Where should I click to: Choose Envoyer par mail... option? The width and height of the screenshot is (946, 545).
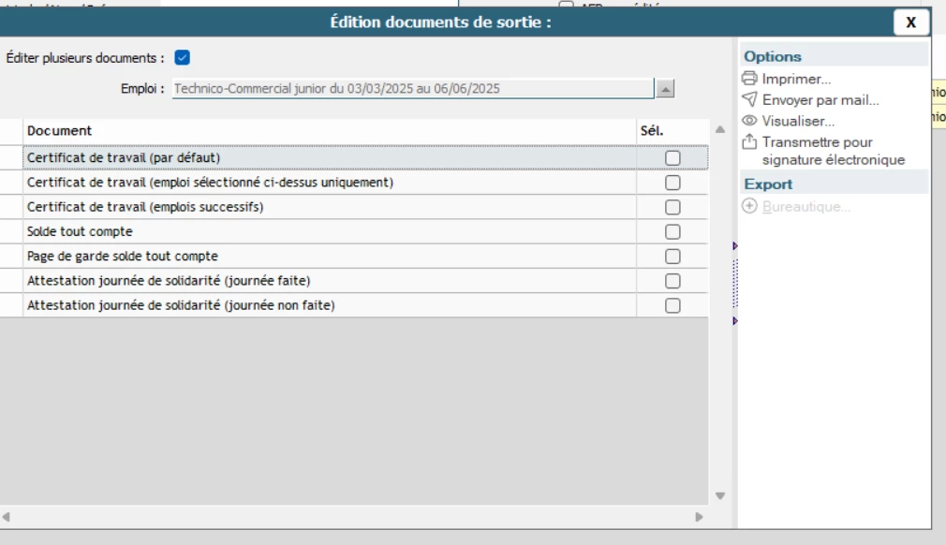click(820, 100)
